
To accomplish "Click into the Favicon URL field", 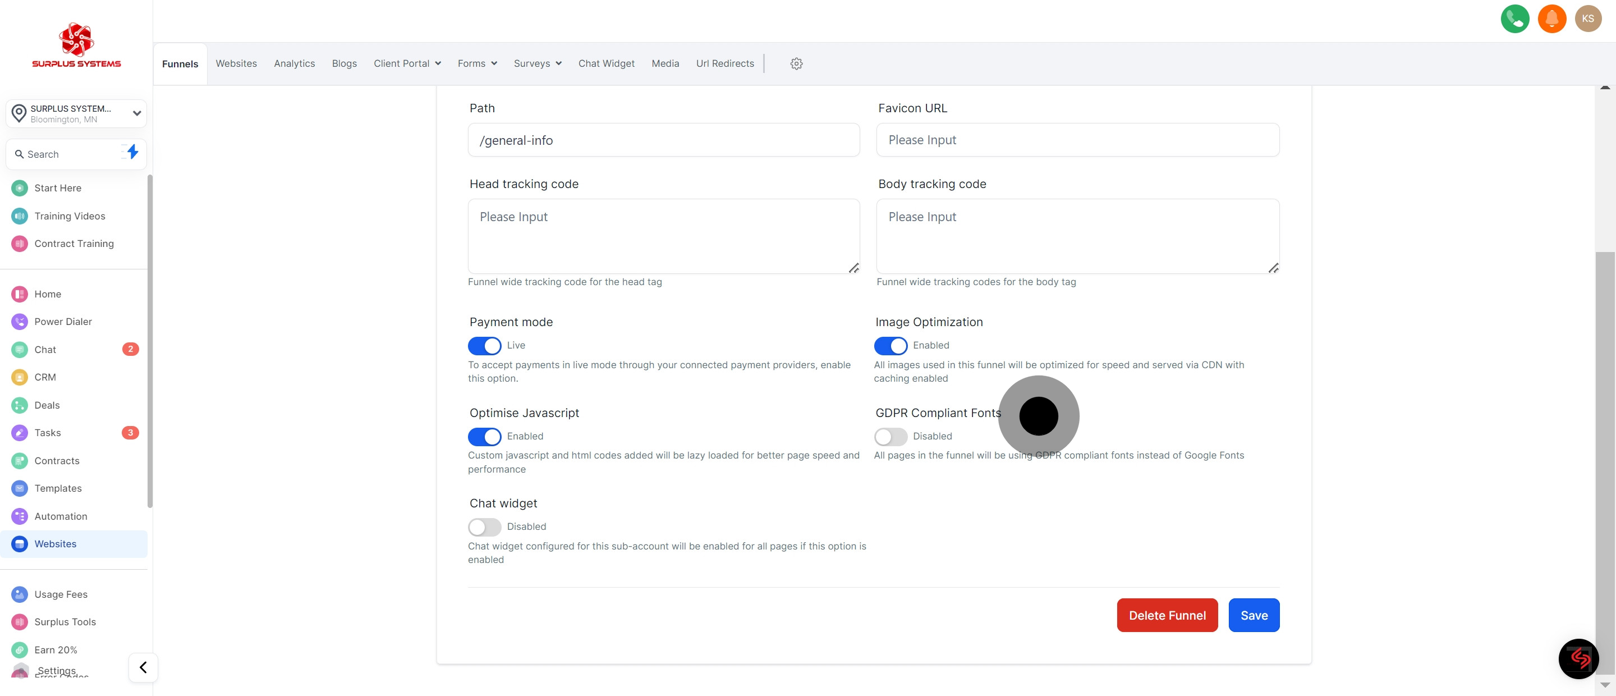I will click(x=1077, y=140).
